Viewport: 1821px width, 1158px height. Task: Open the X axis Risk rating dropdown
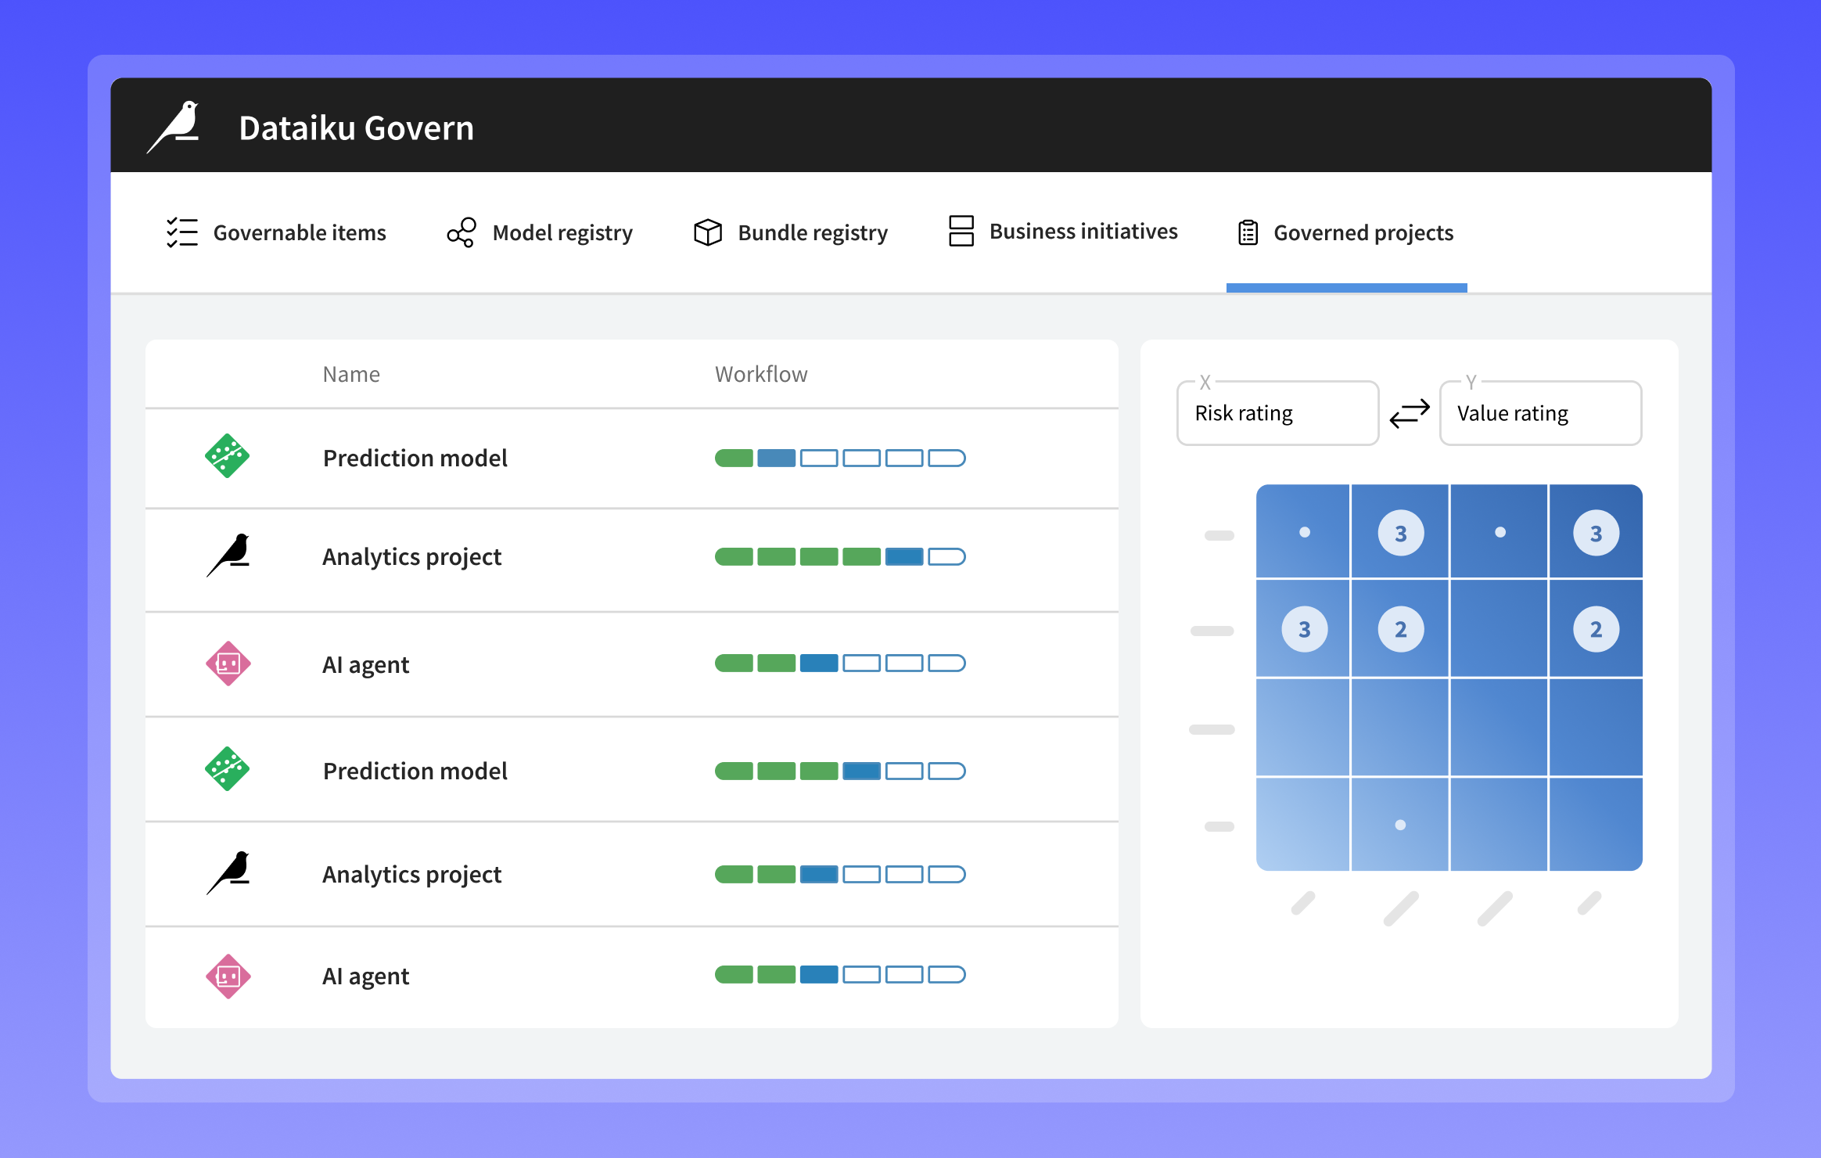[x=1277, y=413]
